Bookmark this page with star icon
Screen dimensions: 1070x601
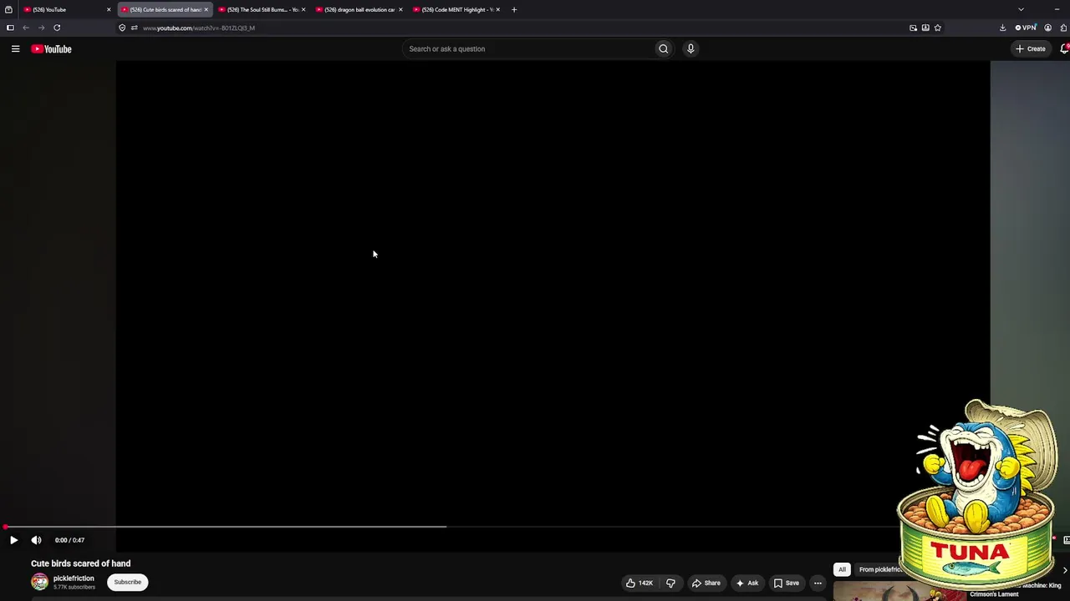tap(938, 28)
